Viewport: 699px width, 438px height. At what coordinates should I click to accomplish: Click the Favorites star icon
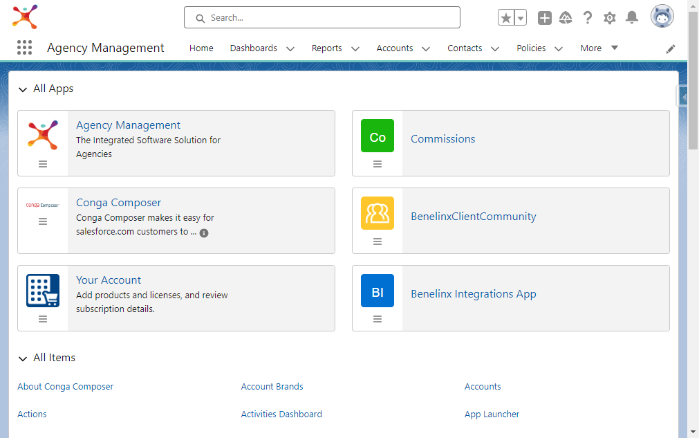[x=506, y=18]
